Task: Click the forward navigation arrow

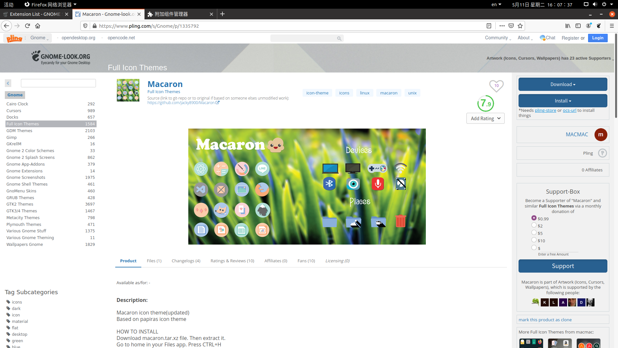Action: (17, 26)
